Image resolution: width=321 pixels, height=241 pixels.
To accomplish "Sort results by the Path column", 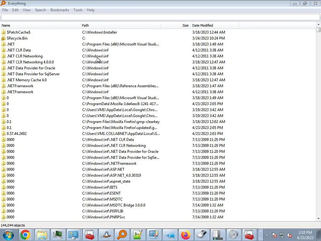I will click(120, 25).
